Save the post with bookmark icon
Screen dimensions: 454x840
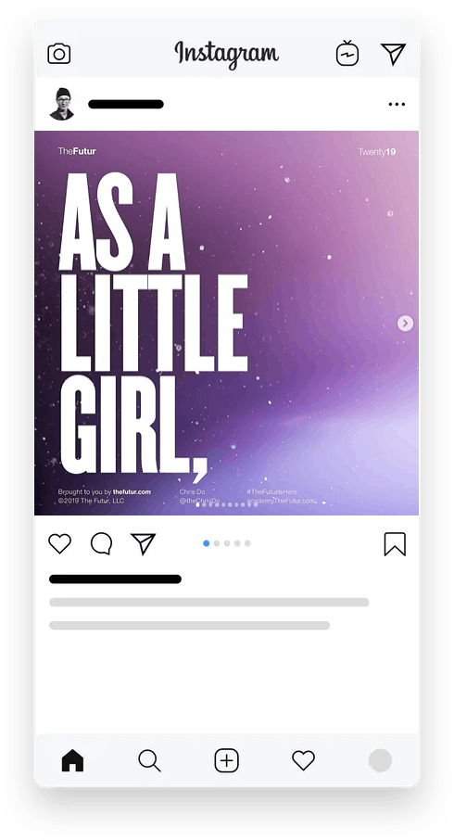[x=395, y=543]
